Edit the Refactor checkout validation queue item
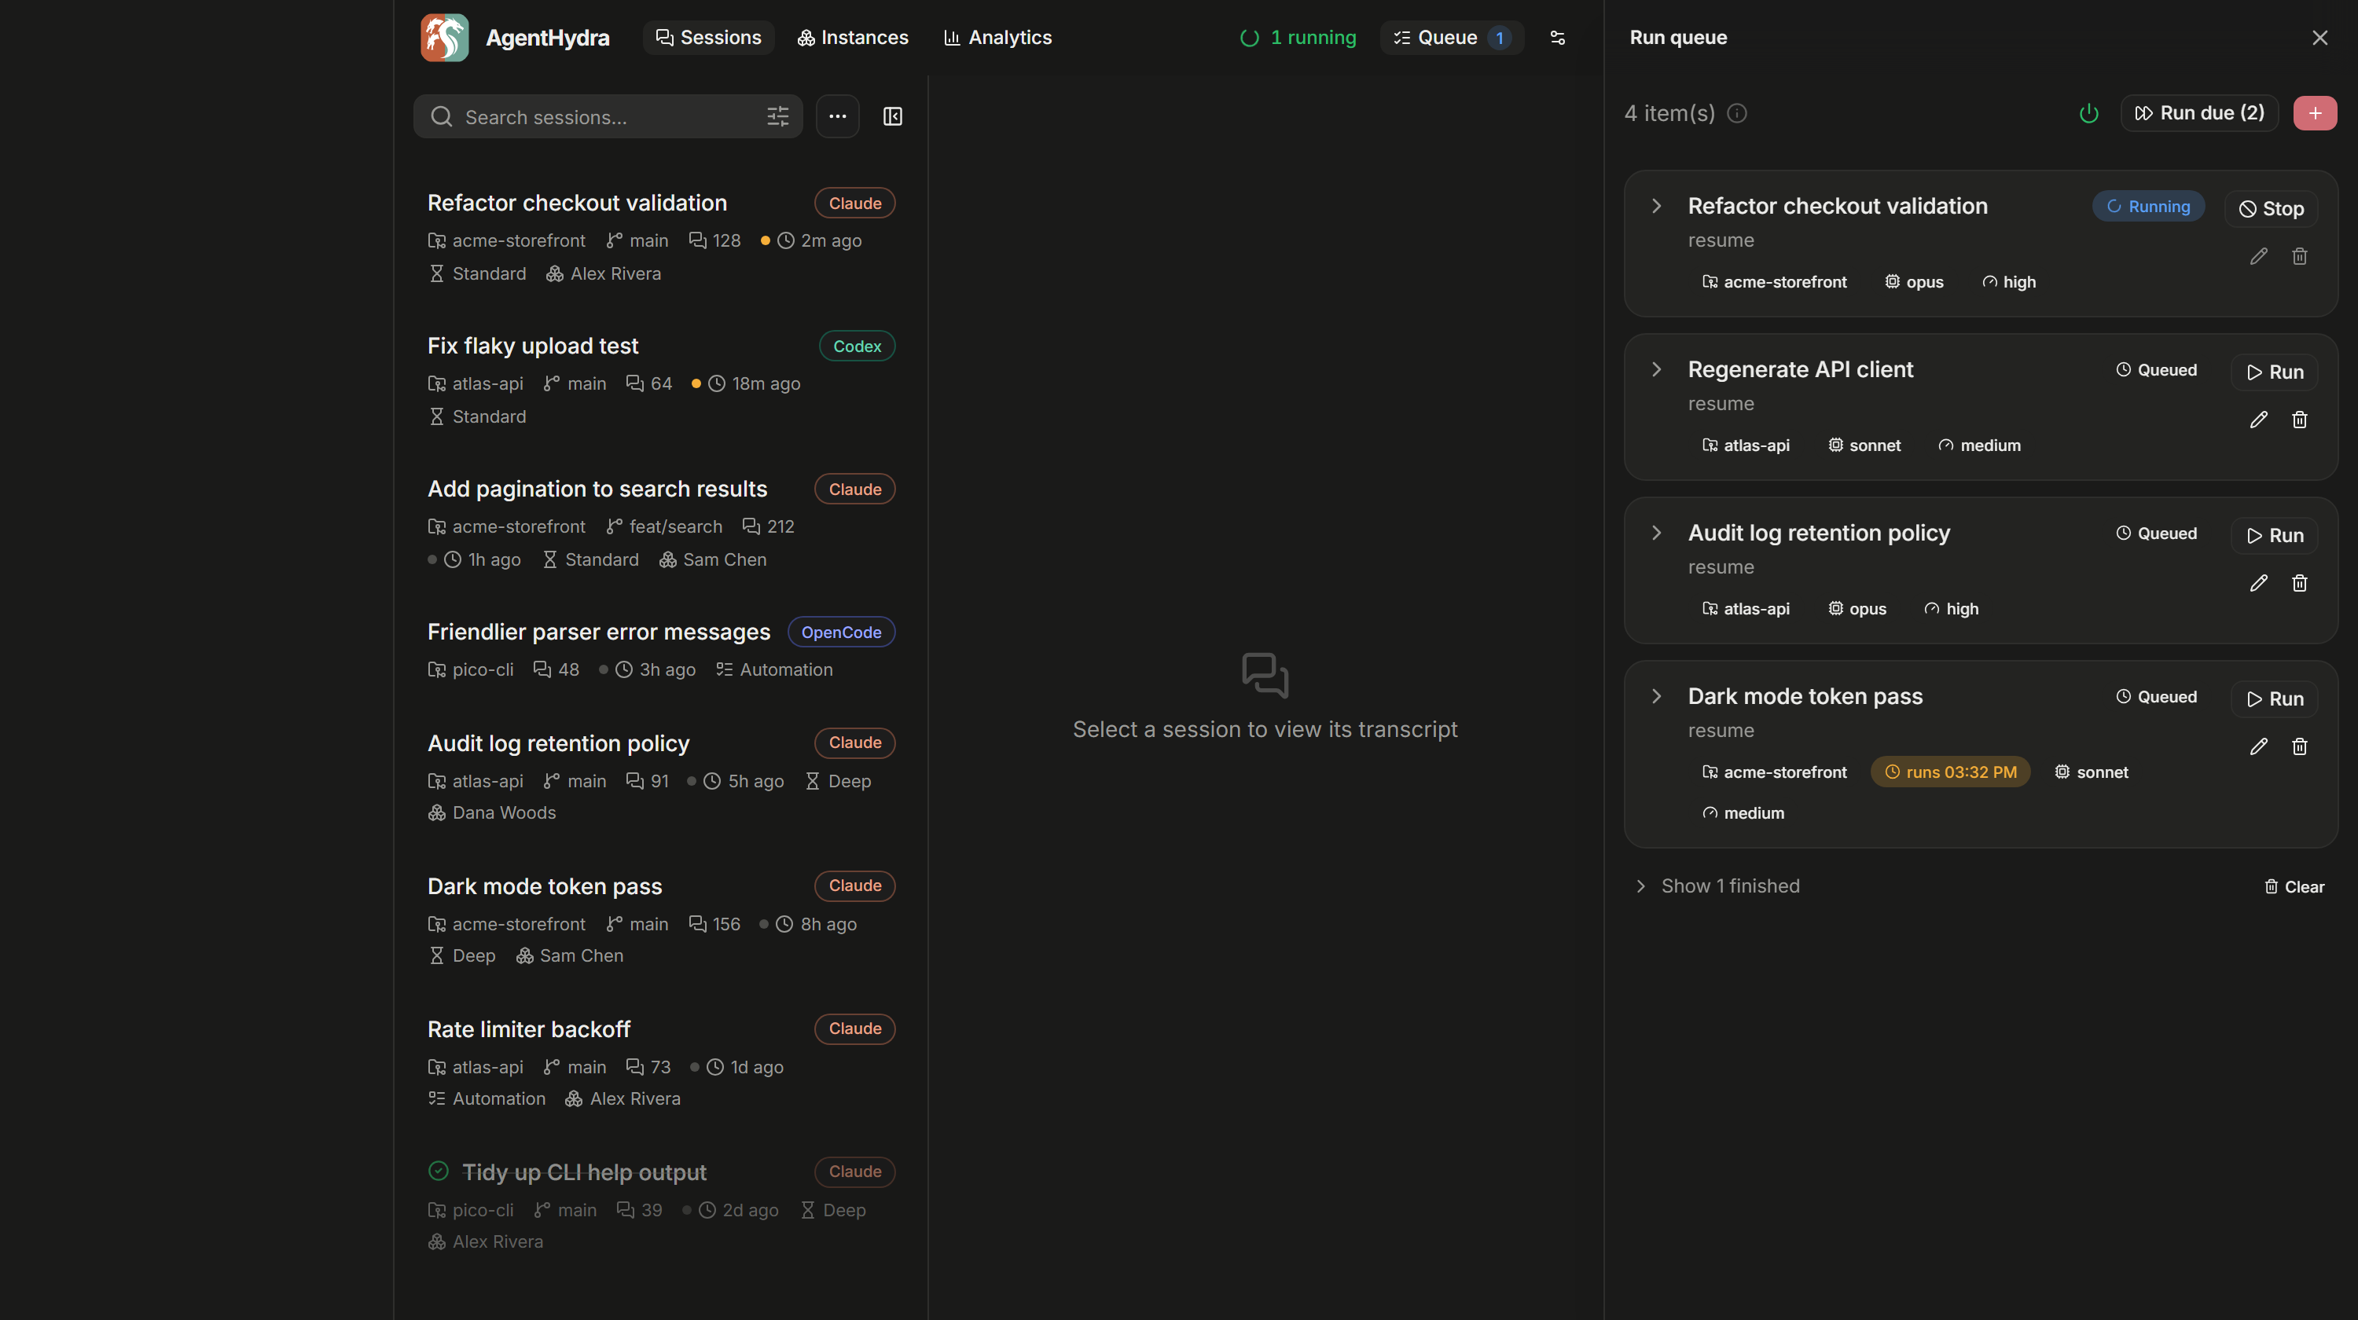The image size is (2358, 1320). pos(2257,256)
